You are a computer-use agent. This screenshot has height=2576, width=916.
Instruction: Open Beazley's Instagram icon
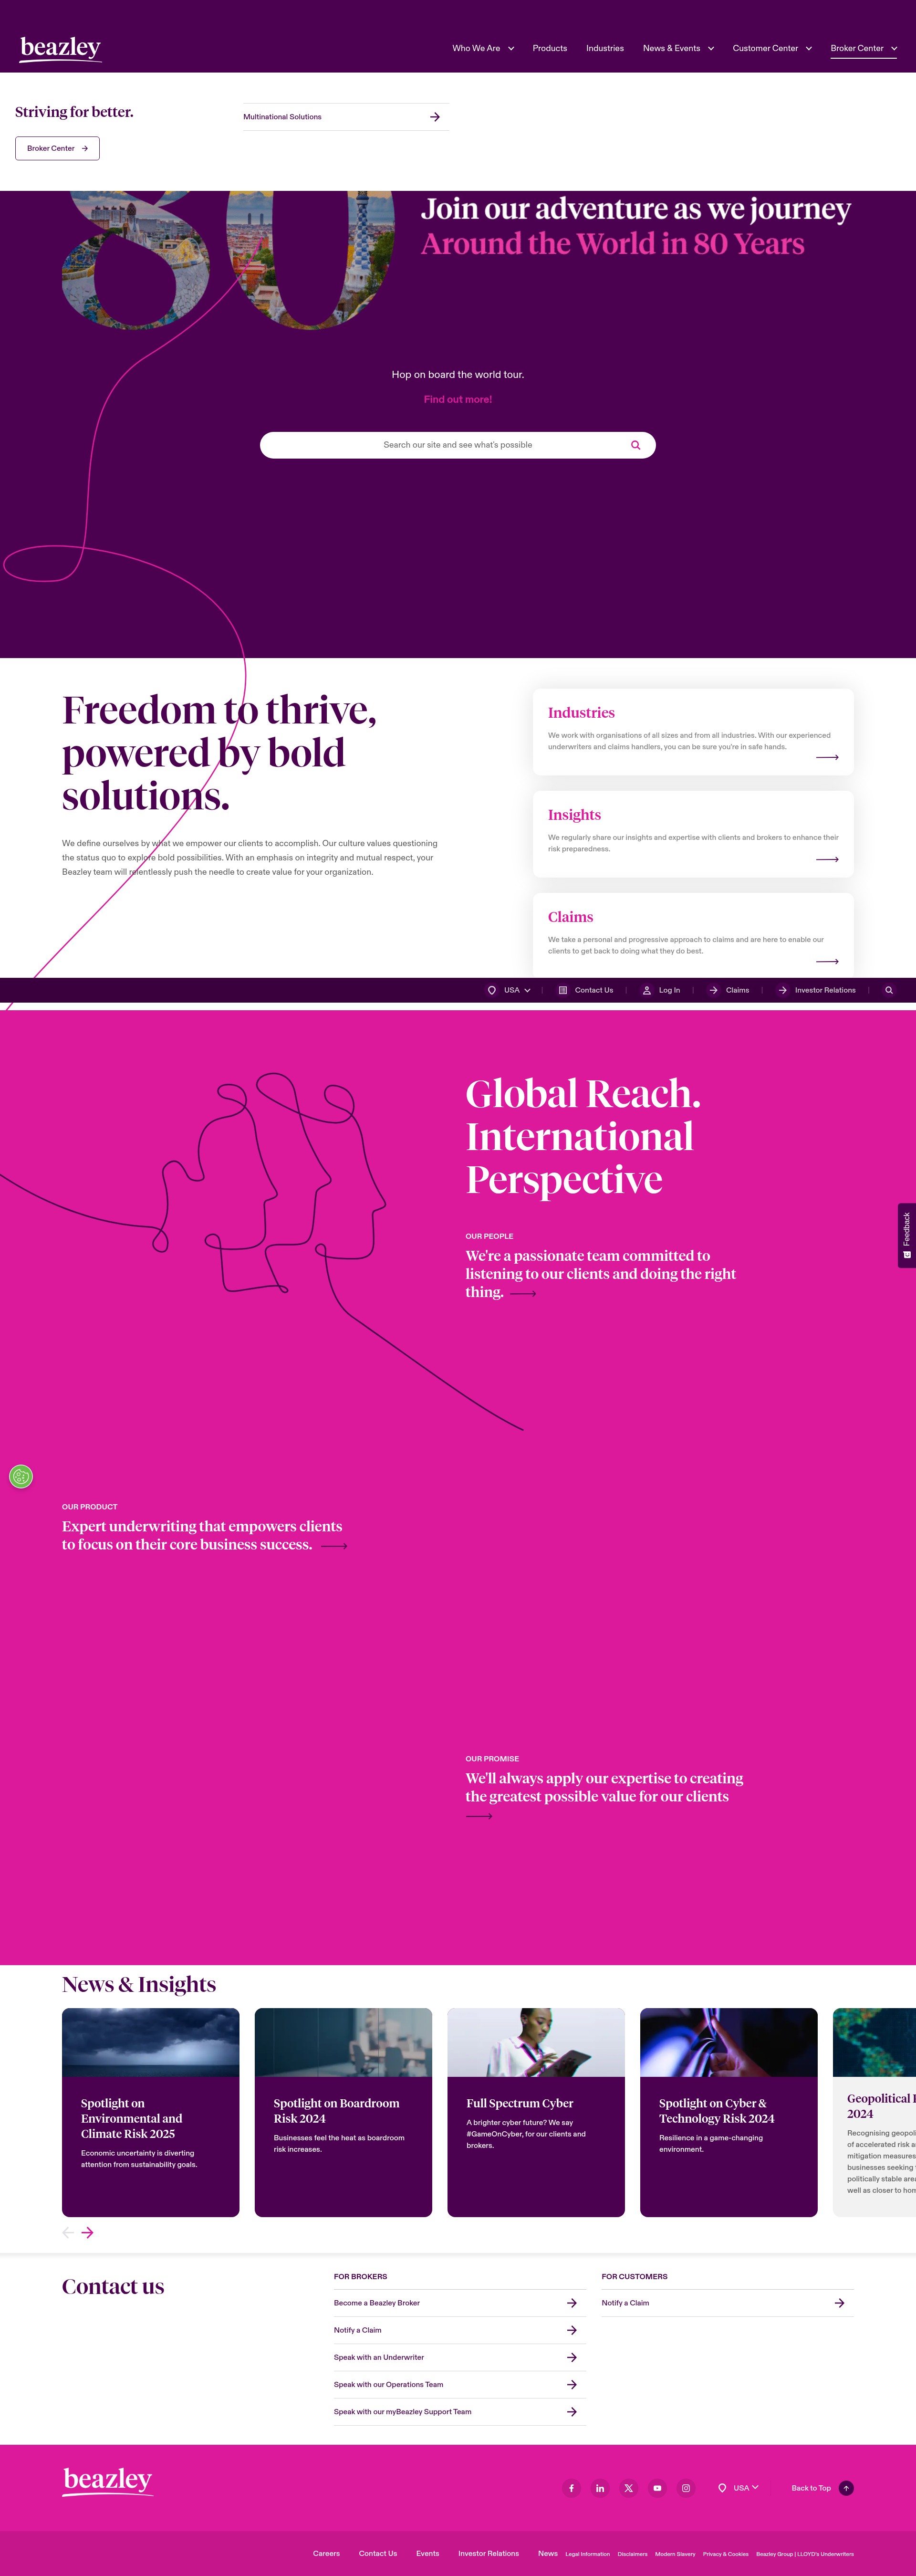point(686,2488)
